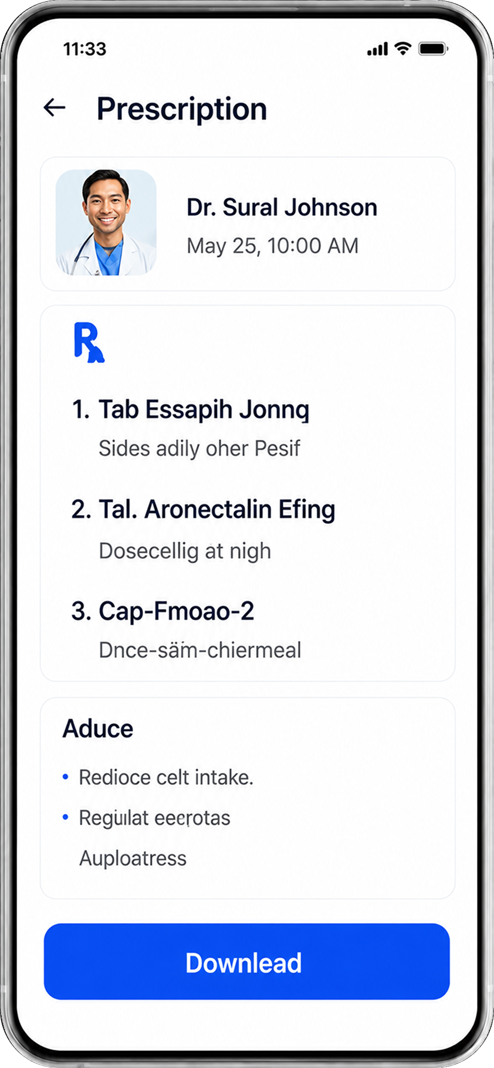Tap the cellular signal bars icon
The width and height of the screenshot is (494, 1068).
[x=377, y=49]
